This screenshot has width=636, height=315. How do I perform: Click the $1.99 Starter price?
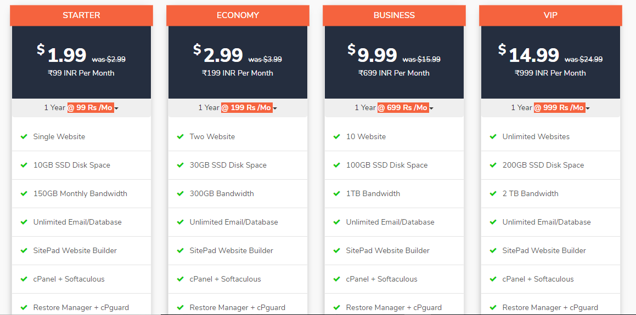(61, 55)
